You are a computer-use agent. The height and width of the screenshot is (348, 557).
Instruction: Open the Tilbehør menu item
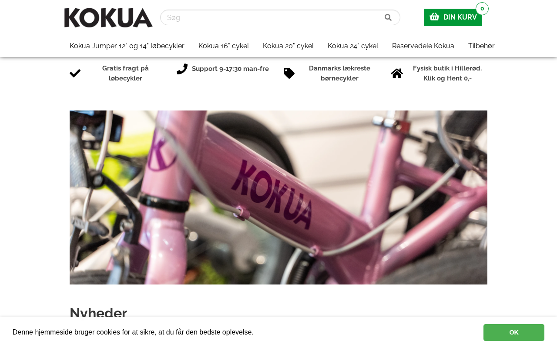(x=481, y=46)
